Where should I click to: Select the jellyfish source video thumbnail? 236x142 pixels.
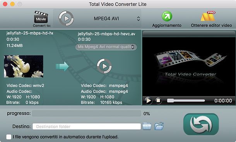24,66
